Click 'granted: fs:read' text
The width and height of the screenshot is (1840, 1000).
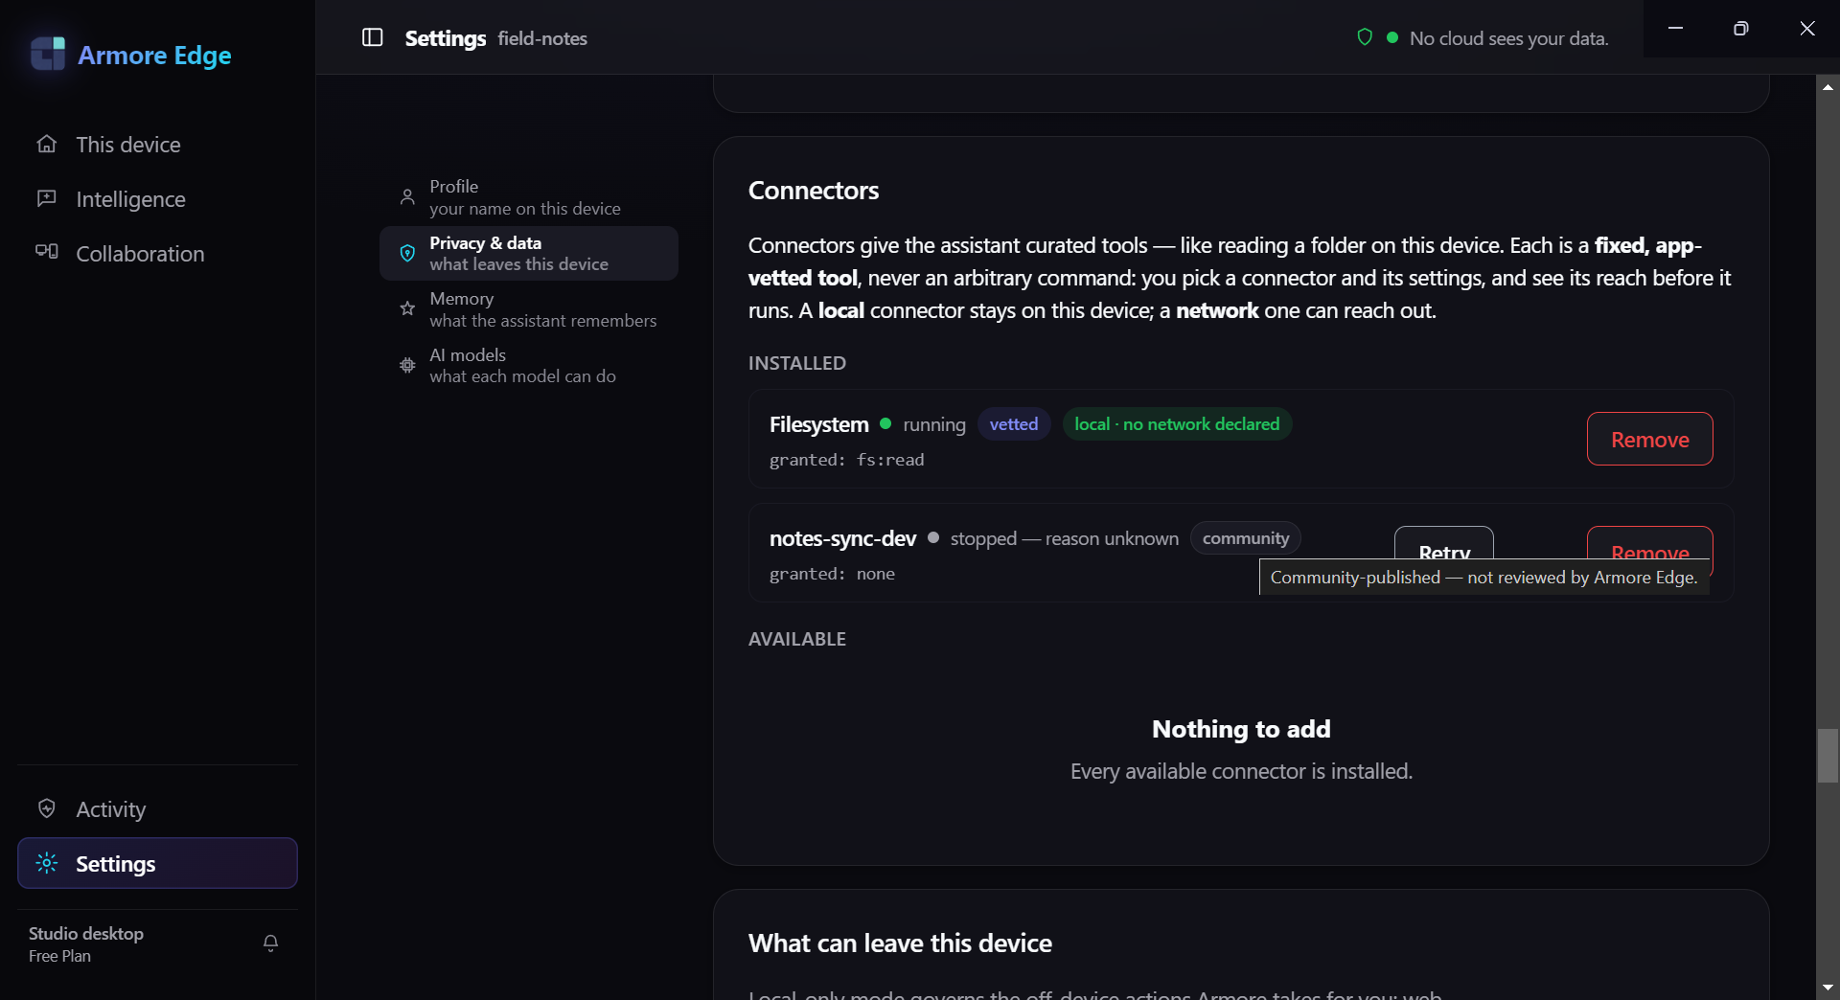[x=847, y=460]
